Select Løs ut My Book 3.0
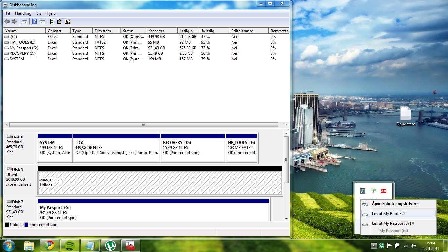Viewport: 448px width, 252px height. (x=398, y=214)
